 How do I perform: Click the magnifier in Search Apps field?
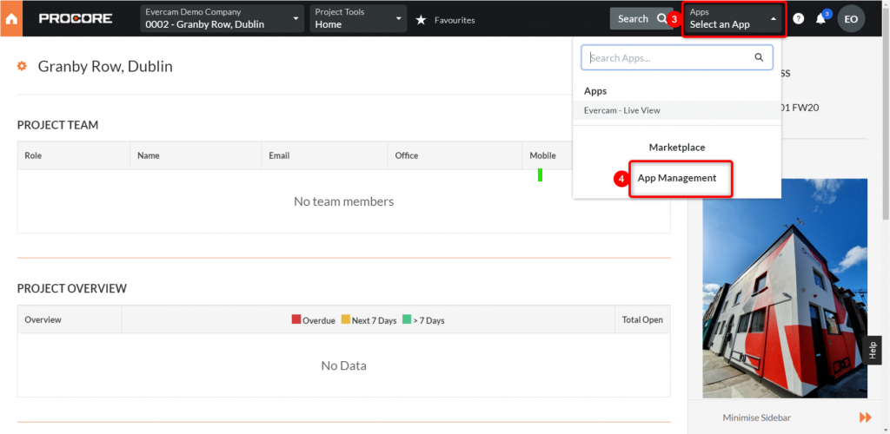click(759, 57)
